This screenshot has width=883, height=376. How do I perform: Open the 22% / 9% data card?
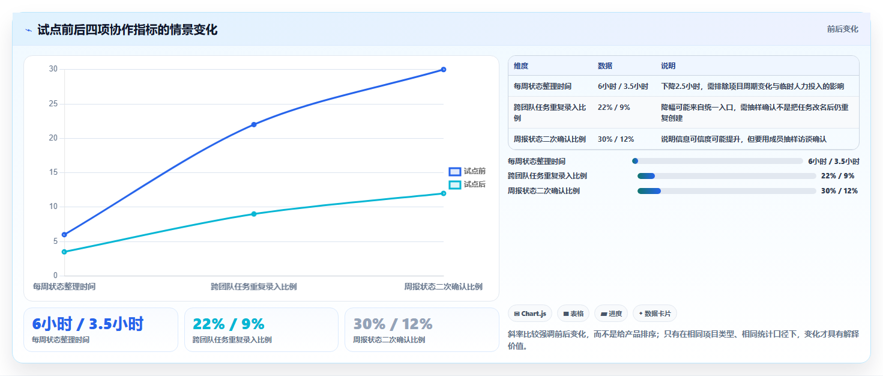pos(262,330)
